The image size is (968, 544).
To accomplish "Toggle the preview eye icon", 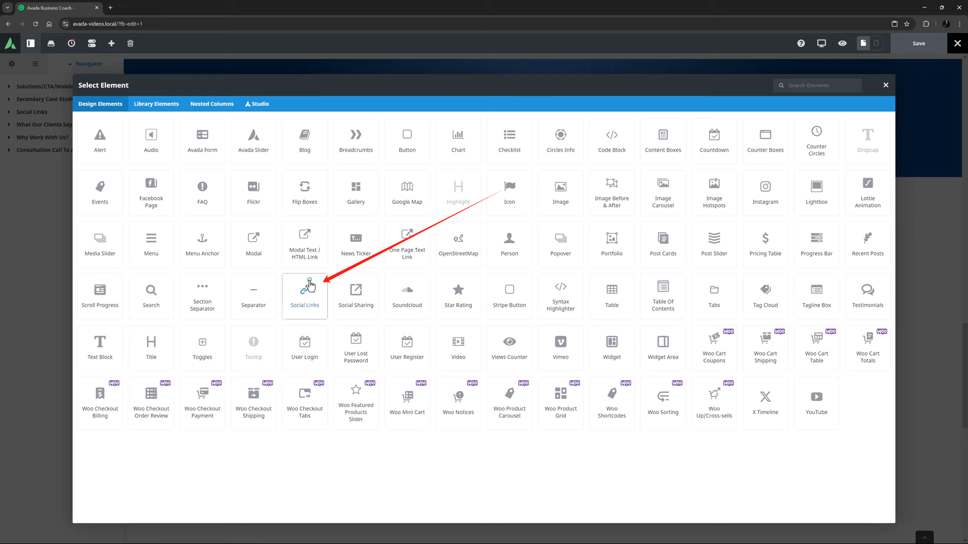I will 842,43.
